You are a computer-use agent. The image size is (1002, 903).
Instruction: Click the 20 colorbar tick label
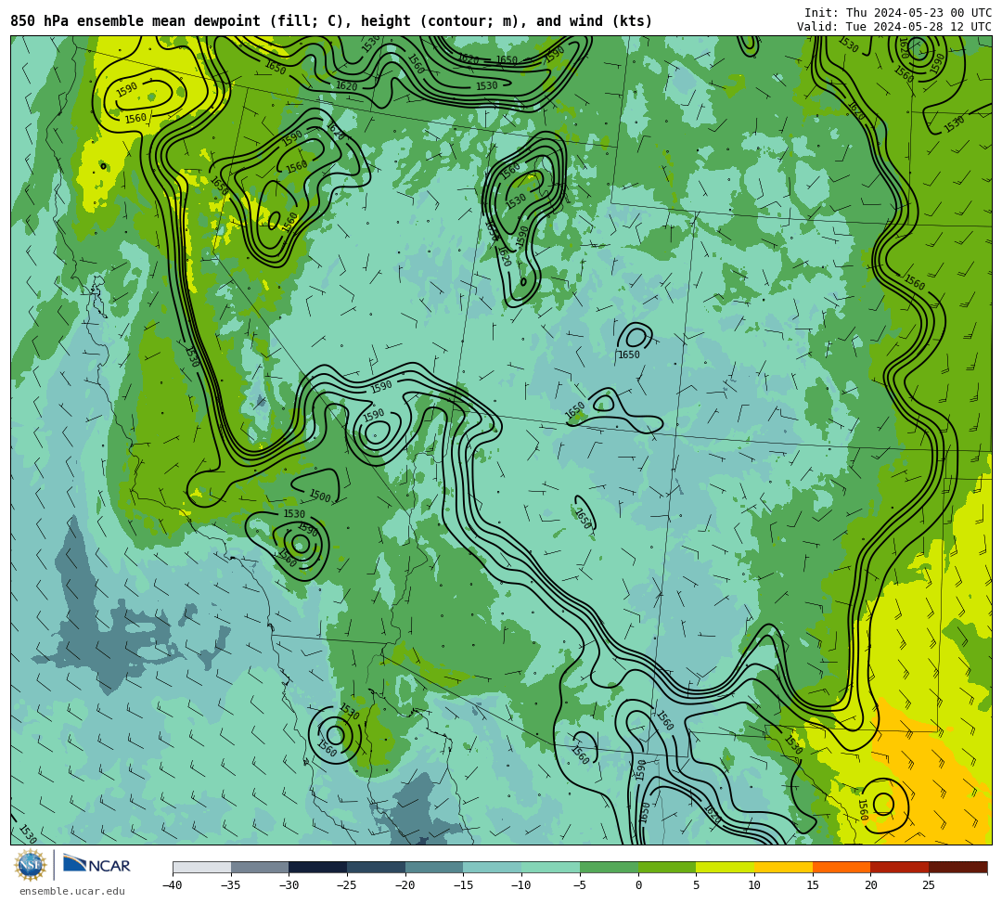coord(871,885)
